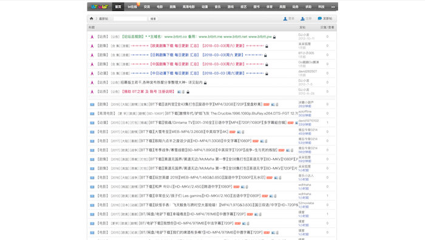
Task: Click the thread icon beside Les gamins post
Action: pyautogui.click(x=92, y=196)
